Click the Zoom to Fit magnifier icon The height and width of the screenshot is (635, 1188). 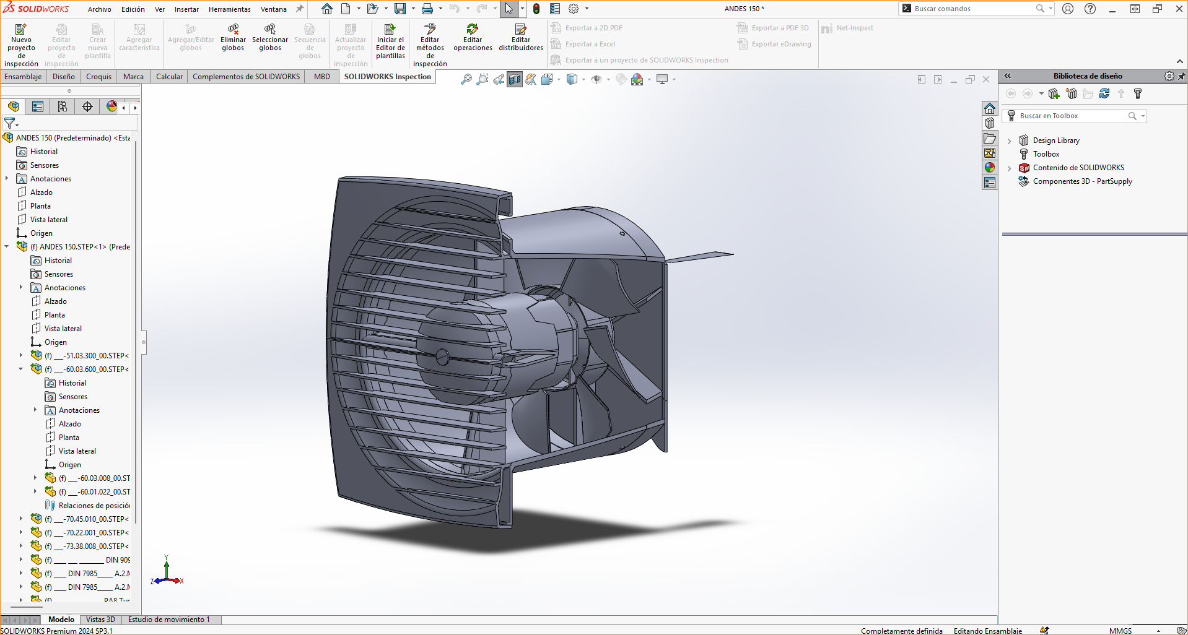click(466, 79)
